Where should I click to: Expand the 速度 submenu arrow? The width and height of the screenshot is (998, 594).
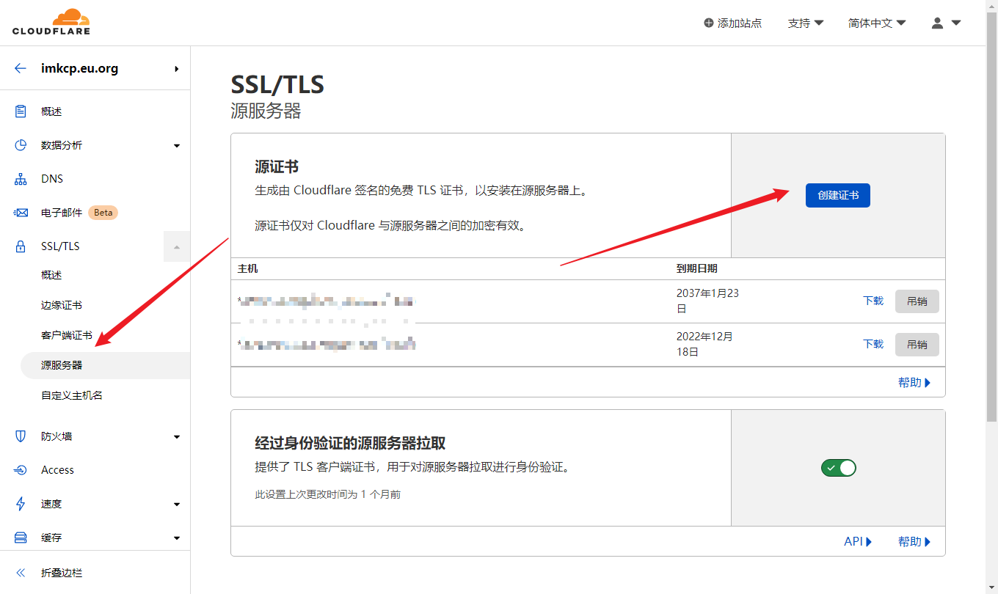(177, 505)
